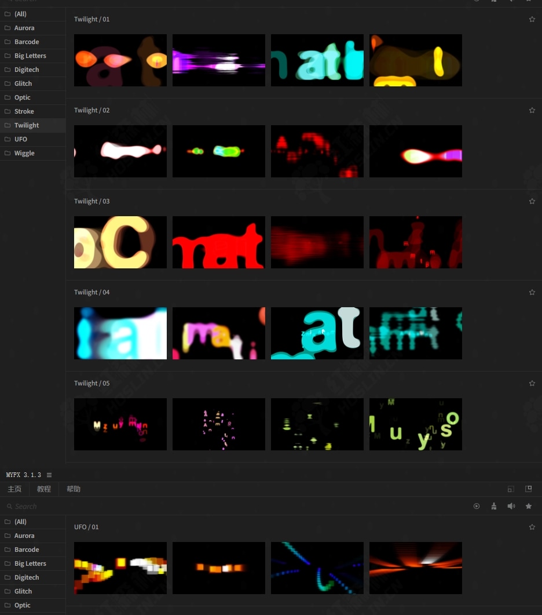The image size is (542, 615).
Task: Open the purple streak Twilight / 01 thumbnail
Action: pos(219,60)
